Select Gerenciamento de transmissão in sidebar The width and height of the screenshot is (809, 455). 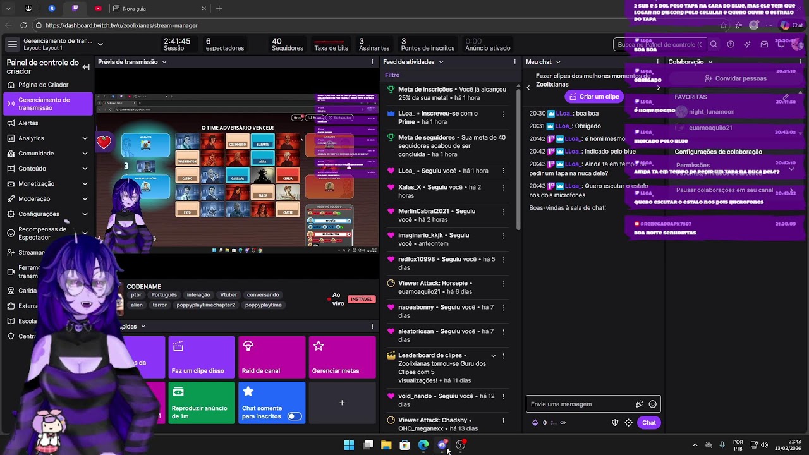(48, 104)
